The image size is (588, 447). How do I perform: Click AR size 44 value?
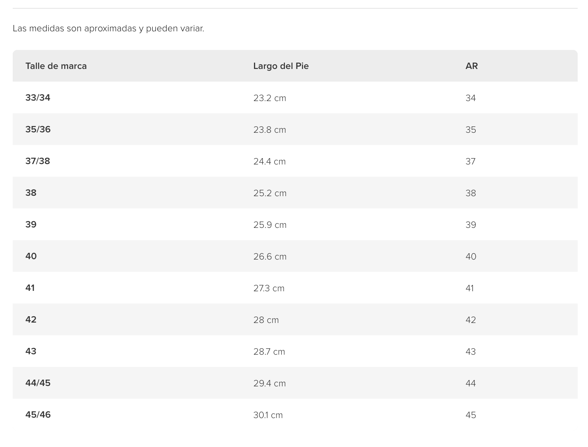[471, 383]
